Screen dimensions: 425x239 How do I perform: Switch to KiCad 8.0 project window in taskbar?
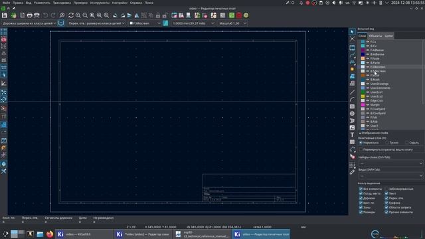[84, 234]
